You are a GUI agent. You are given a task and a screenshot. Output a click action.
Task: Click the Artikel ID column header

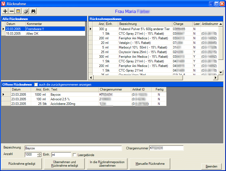click(141, 89)
